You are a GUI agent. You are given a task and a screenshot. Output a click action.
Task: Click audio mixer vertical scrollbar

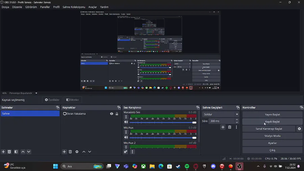pyautogui.click(x=199, y=126)
